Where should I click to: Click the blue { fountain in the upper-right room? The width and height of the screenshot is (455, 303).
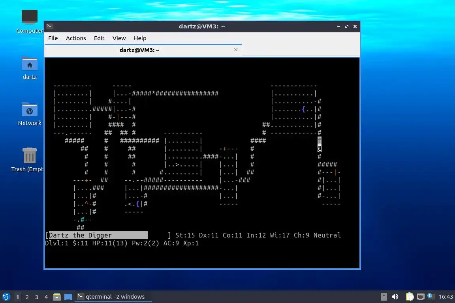point(303,109)
